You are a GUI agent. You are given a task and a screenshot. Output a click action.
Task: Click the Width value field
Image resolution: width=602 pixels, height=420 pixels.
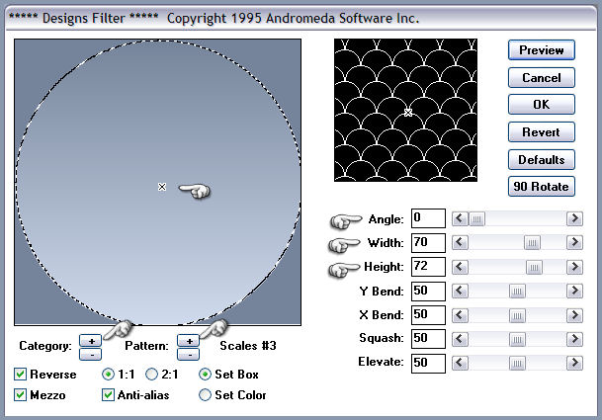click(x=428, y=243)
